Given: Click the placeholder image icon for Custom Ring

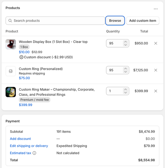Looking at the screenshot, I should pyautogui.click(x=11, y=71).
